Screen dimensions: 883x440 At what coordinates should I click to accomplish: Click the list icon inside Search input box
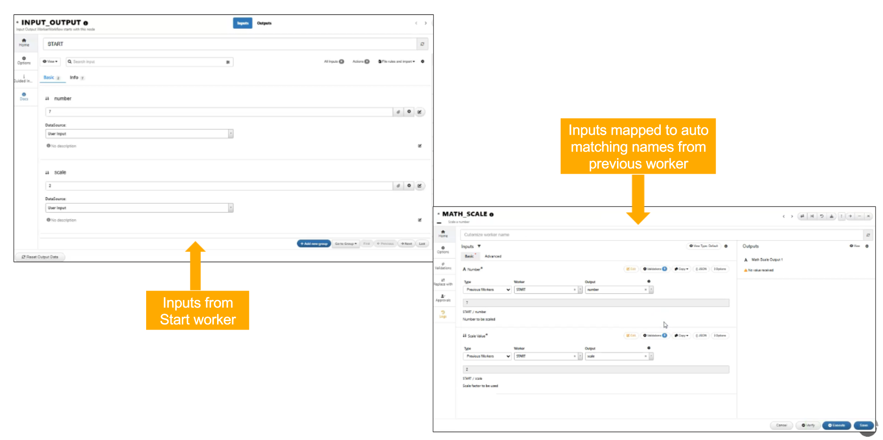click(228, 62)
